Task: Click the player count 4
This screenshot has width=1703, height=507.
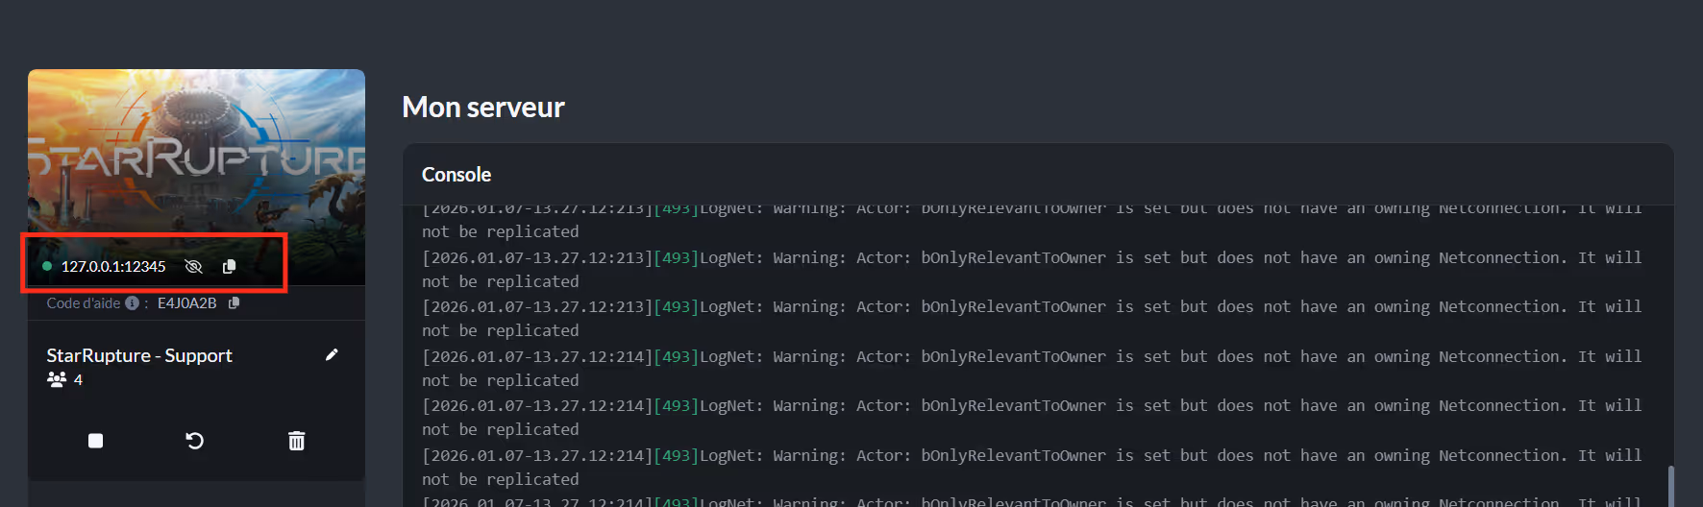Action: coord(78,379)
